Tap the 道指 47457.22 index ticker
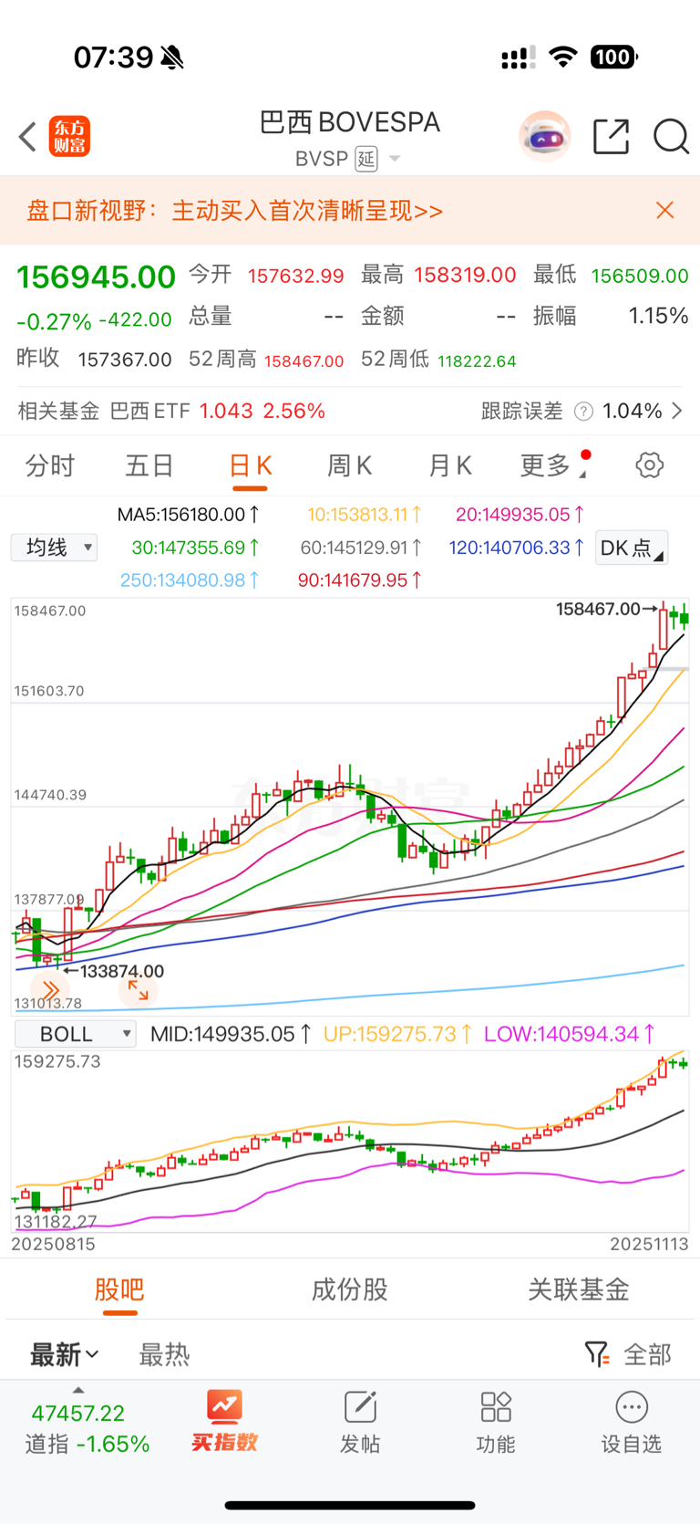The width and height of the screenshot is (700, 1524). (x=87, y=1428)
